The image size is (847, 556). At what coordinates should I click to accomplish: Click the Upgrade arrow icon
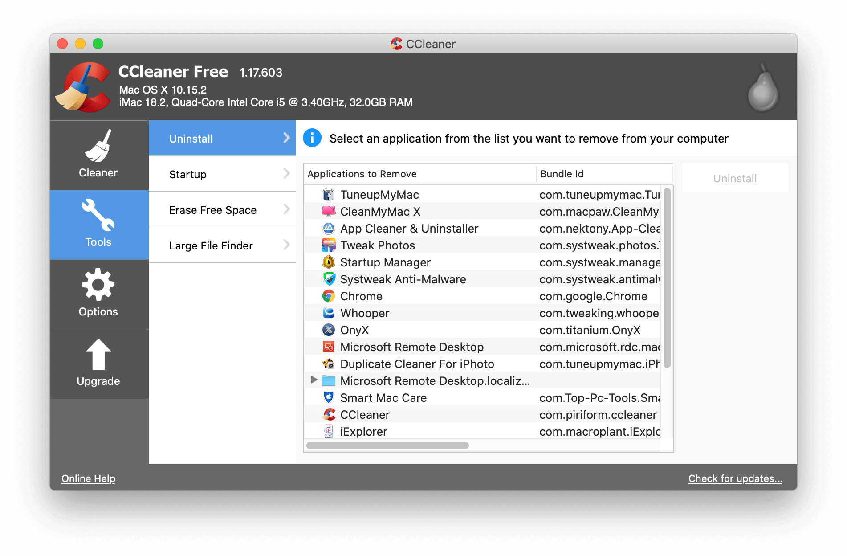pos(98,354)
